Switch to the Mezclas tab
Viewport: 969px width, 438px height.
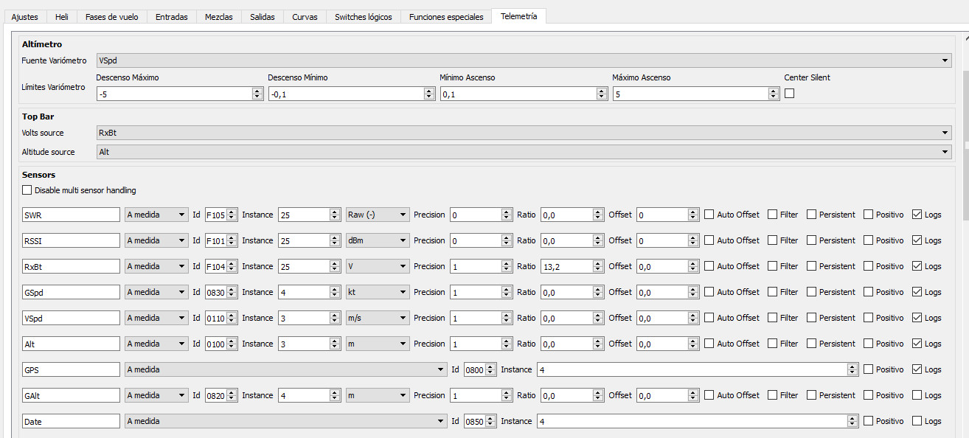[x=218, y=17]
